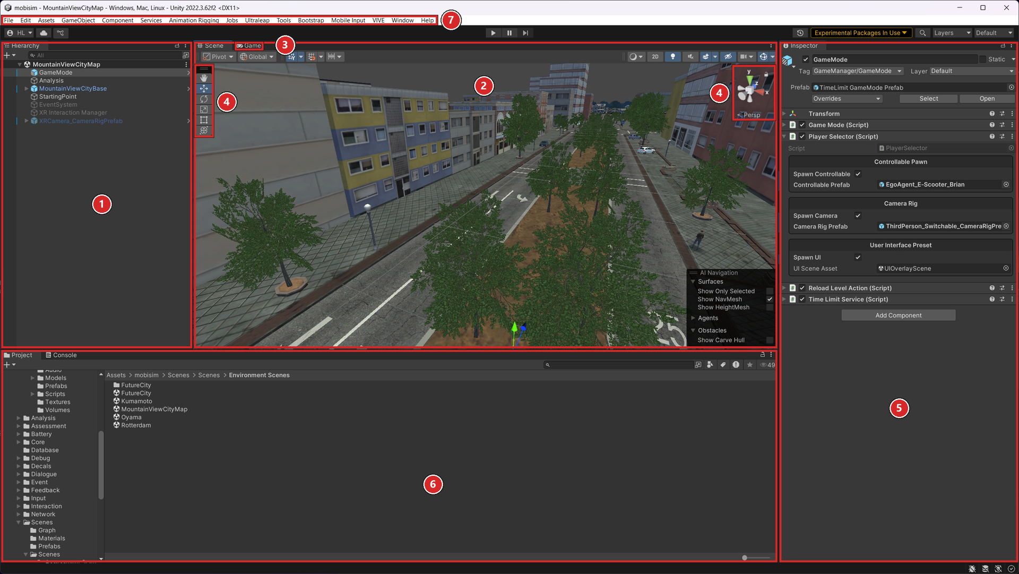Disable Reload Level Action (Script) component
This screenshot has height=574, width=1019.
[802, 288]
